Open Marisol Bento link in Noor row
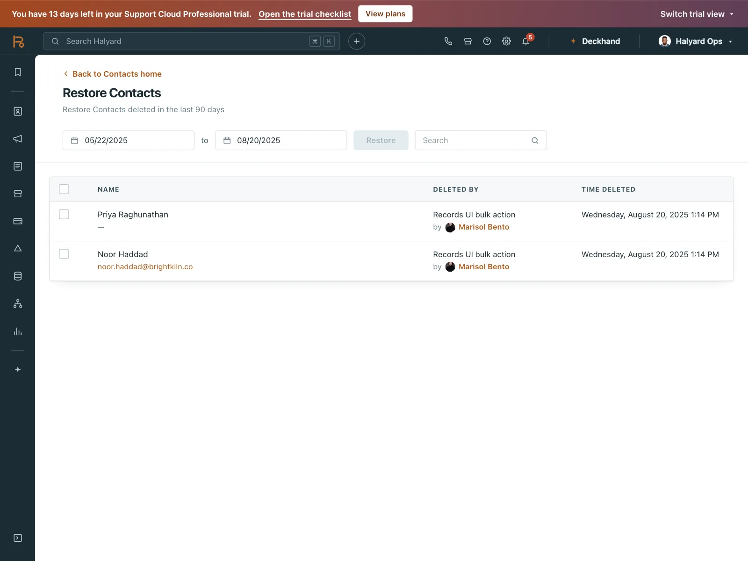748x561 pixels. click(x=484, y=266)
